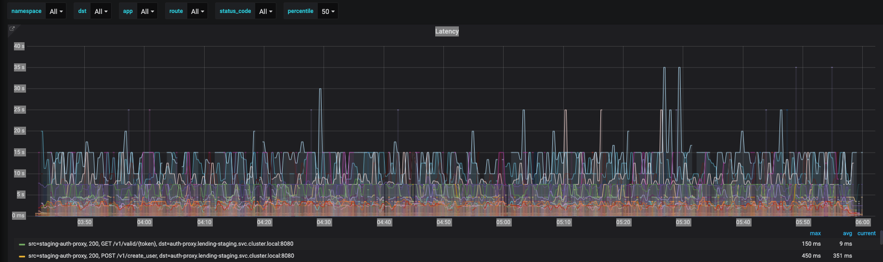883x262 pixels.
Task: Open the namespace variable dropdown
Action: pyautogui.click(x=56, y=11)
